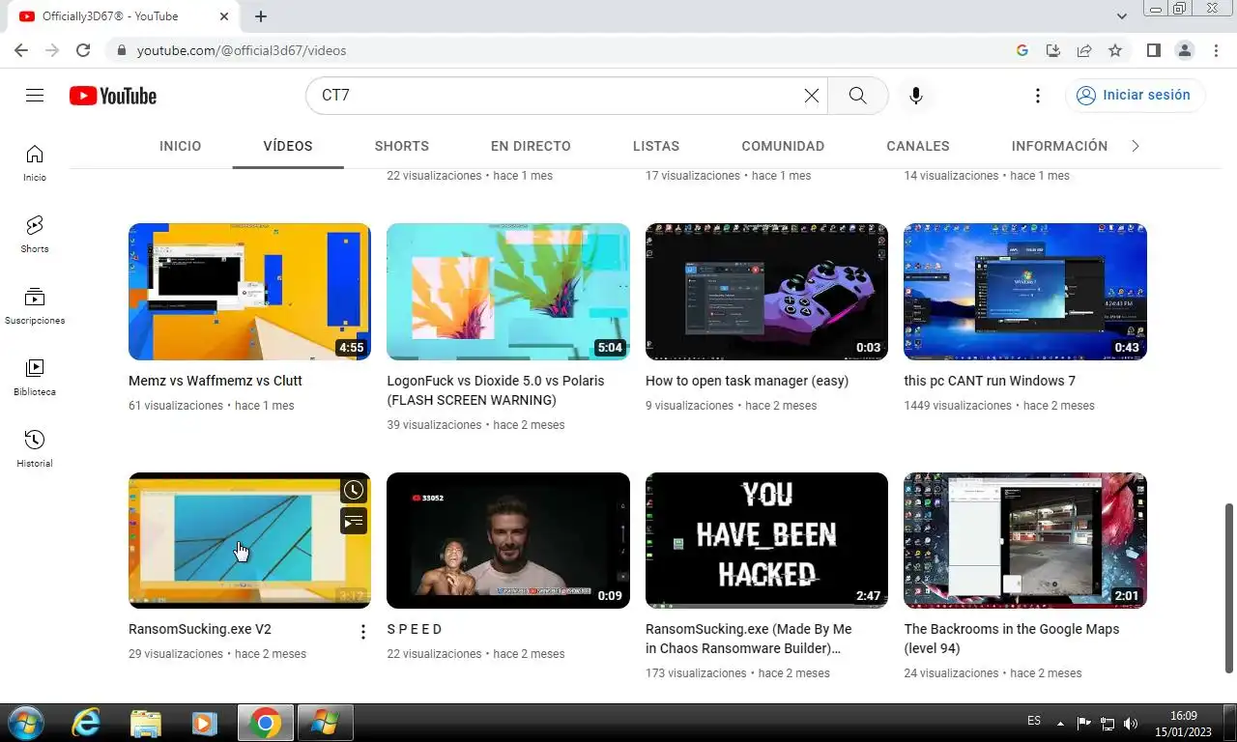Click the ES language indicator in tray
Image resolution: width=1237 pixels, height=742 pixels.
1034,721
